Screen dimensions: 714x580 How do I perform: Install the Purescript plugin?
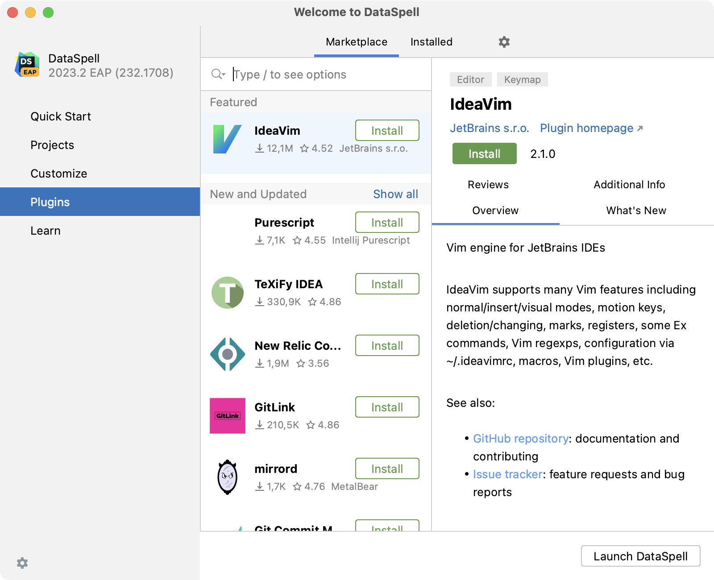click(387, 223)
